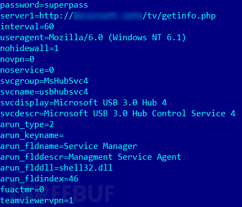242x207 pixels.
Task: Click svcdisplay Microsoft USB 3.0 Hub 4
Action: click(83, 103)
